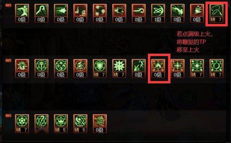Select the axe circle skill at mastery 5
This screenshot has width=231, height=143.
(80, 124)
